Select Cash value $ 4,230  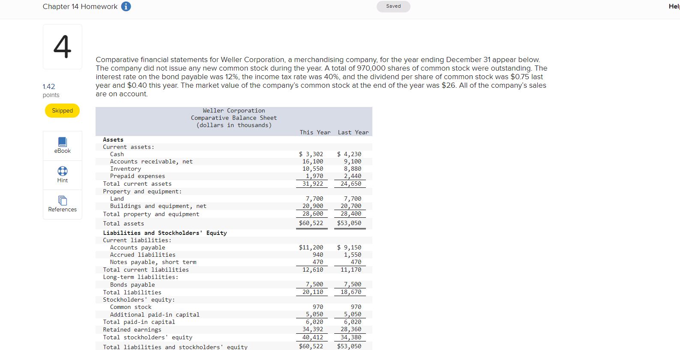click(349, 154)
